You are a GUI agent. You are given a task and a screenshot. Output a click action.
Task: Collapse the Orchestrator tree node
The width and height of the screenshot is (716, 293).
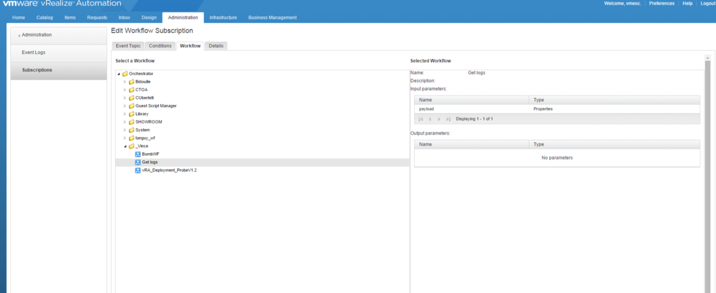119,74
